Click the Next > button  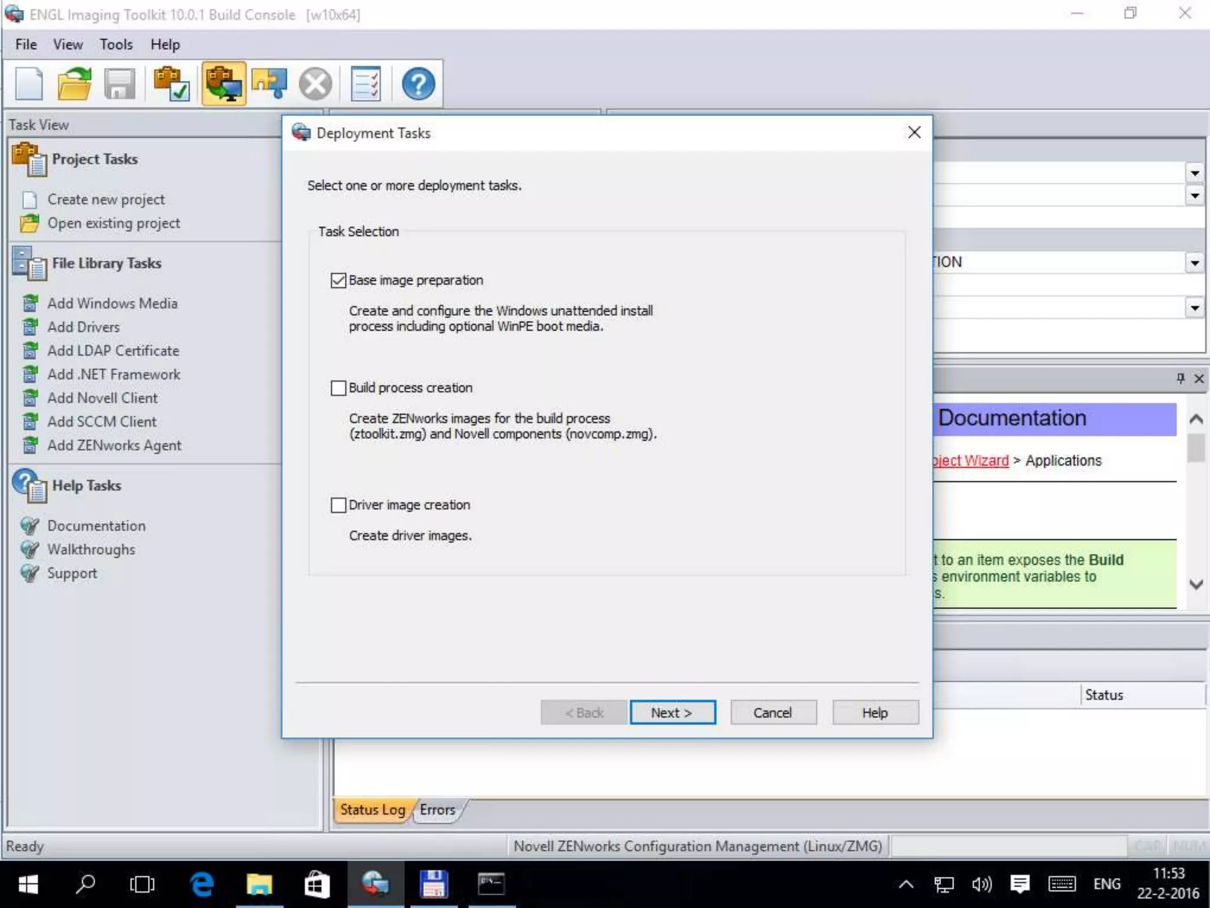point(672,712)
